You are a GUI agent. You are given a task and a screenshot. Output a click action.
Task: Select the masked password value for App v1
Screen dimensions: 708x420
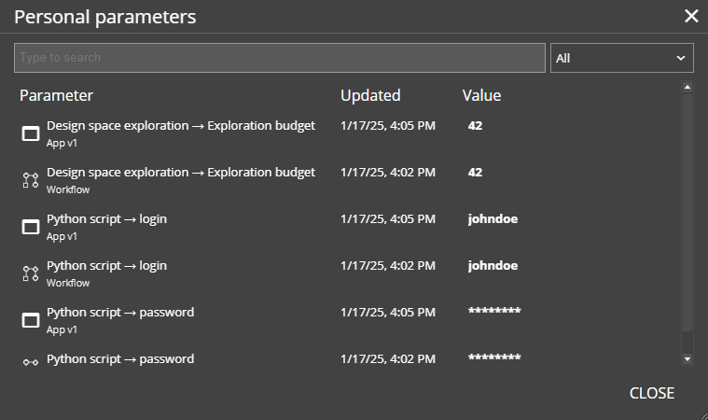[x=494, y=313]
